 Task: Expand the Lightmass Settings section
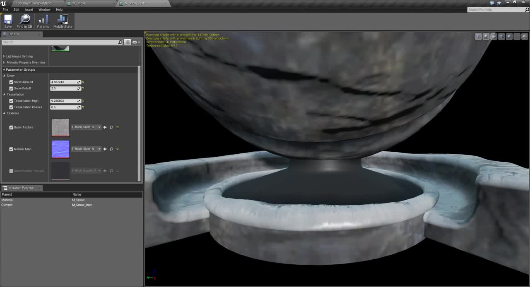[x=19, y=56]
